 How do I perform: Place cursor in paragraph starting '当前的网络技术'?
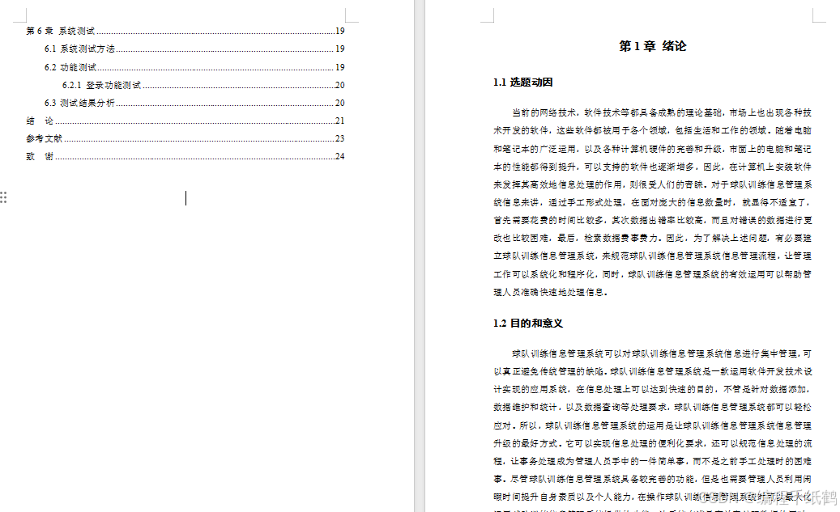tap(653, 202)
